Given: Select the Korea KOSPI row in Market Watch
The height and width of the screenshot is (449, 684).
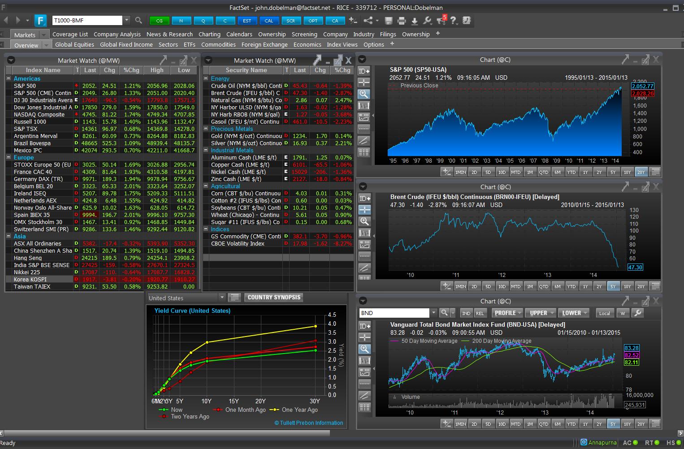Looking at the screenshot, I should coord(101,279).
